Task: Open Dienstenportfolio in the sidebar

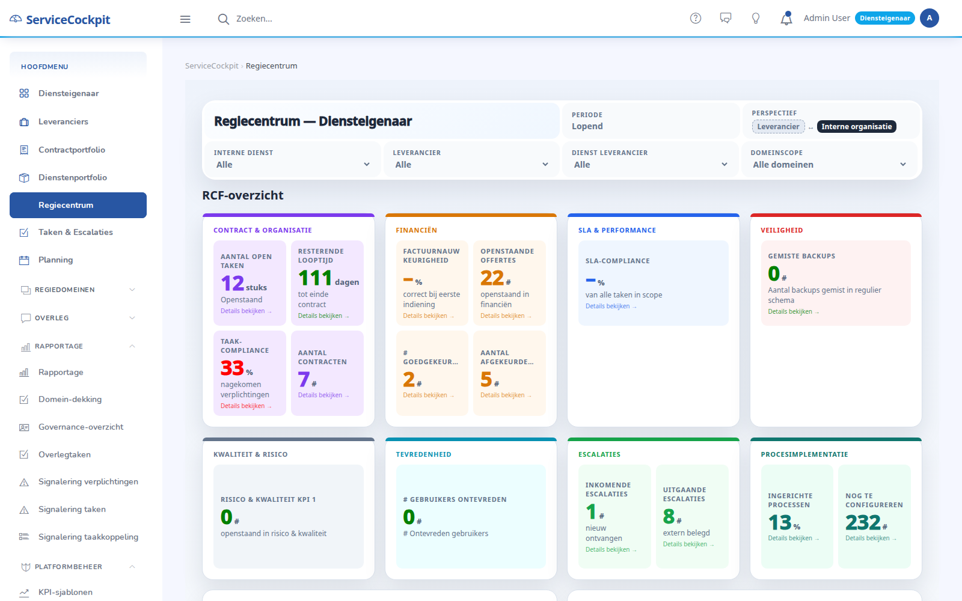Action: [x=78, y=177]
